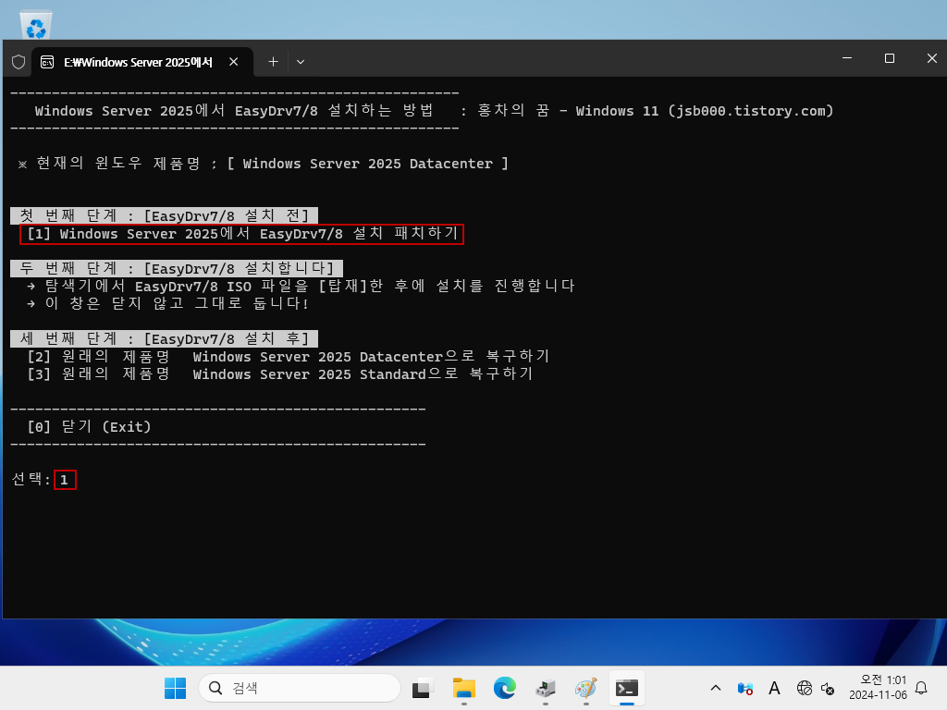Close the terminal window
The image size is (947, 710).
click(x=931, y=58)
